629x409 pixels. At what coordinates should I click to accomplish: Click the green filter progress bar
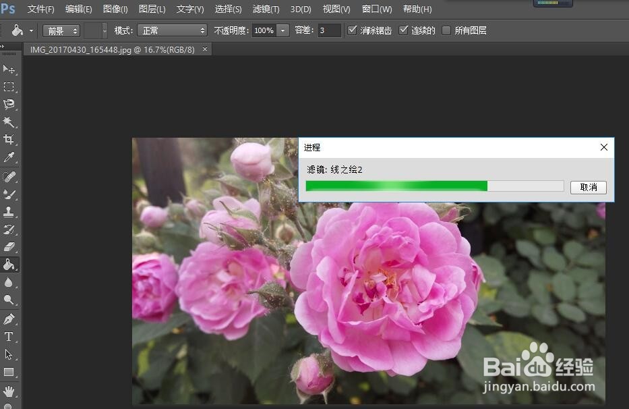(435, 186)
